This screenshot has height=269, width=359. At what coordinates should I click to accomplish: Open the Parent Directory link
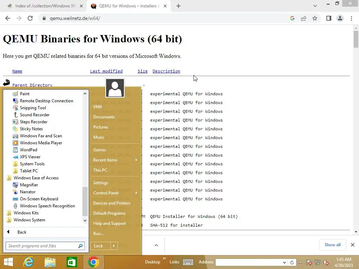coord(32,85)
